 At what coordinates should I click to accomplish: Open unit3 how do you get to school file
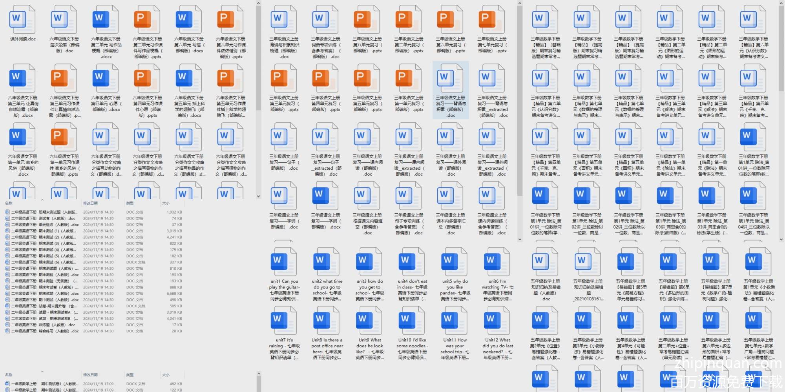pyautogui.click(x=369, y=261)
